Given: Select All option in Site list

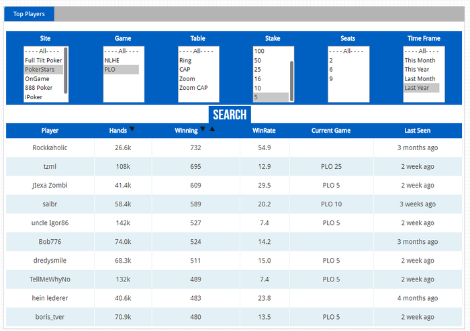Looking at the screenshot, I should point(44,51).
